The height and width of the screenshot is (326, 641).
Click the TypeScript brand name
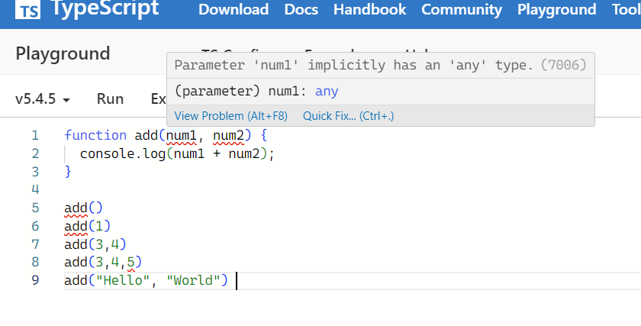point(105,8)
